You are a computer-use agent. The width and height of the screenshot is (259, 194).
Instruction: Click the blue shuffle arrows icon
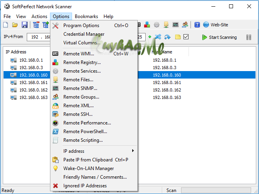coord(158,37)
